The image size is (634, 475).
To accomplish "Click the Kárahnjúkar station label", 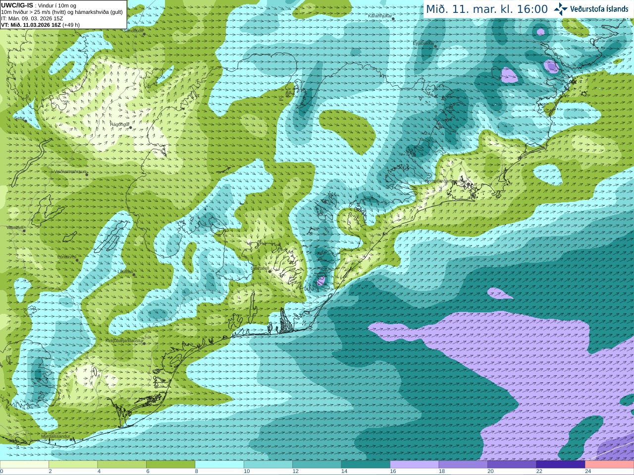I will (x=380, y=16).
